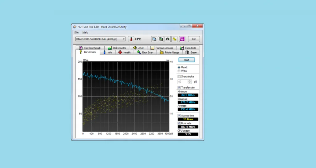Switch to the Random Access tab

click(x=162, y=48)
